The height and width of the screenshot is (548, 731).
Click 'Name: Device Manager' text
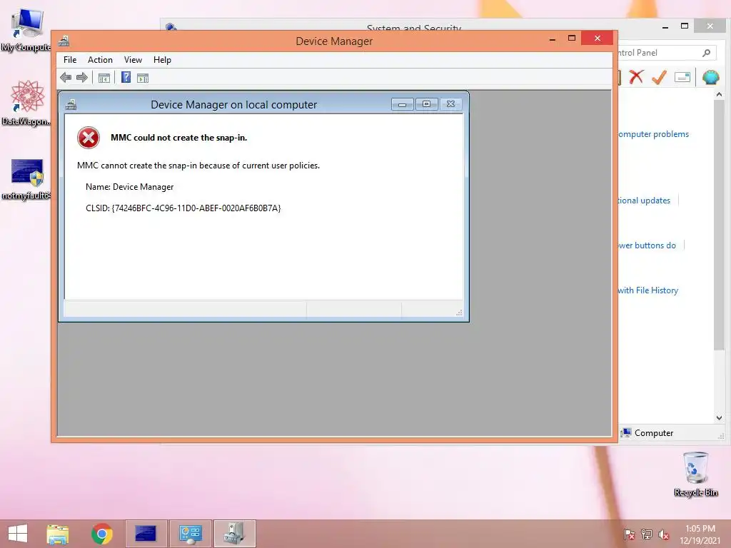[130, 187]
